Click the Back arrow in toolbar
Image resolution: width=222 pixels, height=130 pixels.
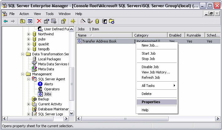point(6,21)
